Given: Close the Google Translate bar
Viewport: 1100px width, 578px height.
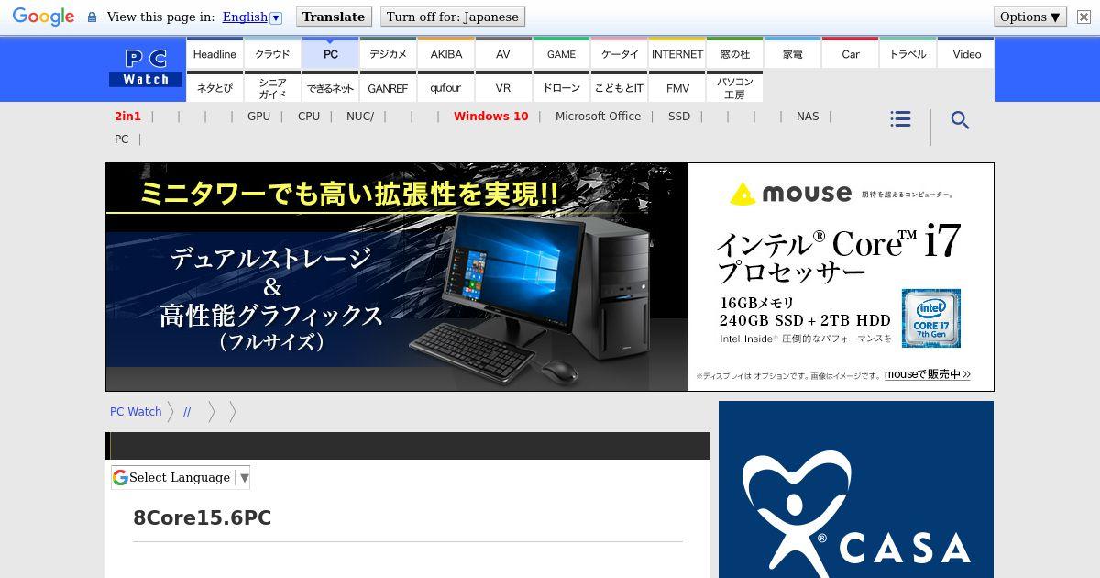Looking at the screenshot, I should [1083, 17].
